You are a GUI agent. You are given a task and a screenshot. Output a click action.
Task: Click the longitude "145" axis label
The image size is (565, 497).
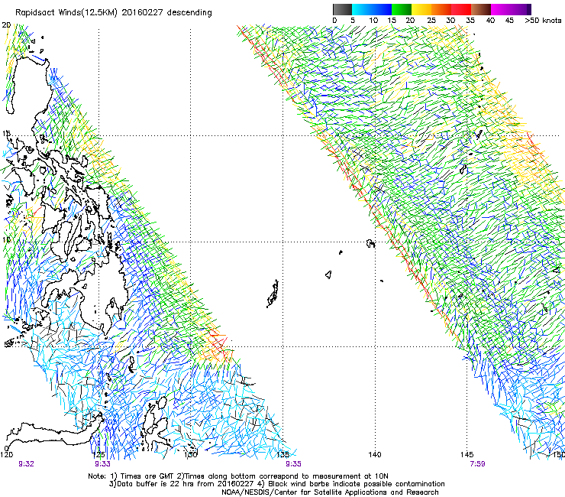click(x=467, y=454)
